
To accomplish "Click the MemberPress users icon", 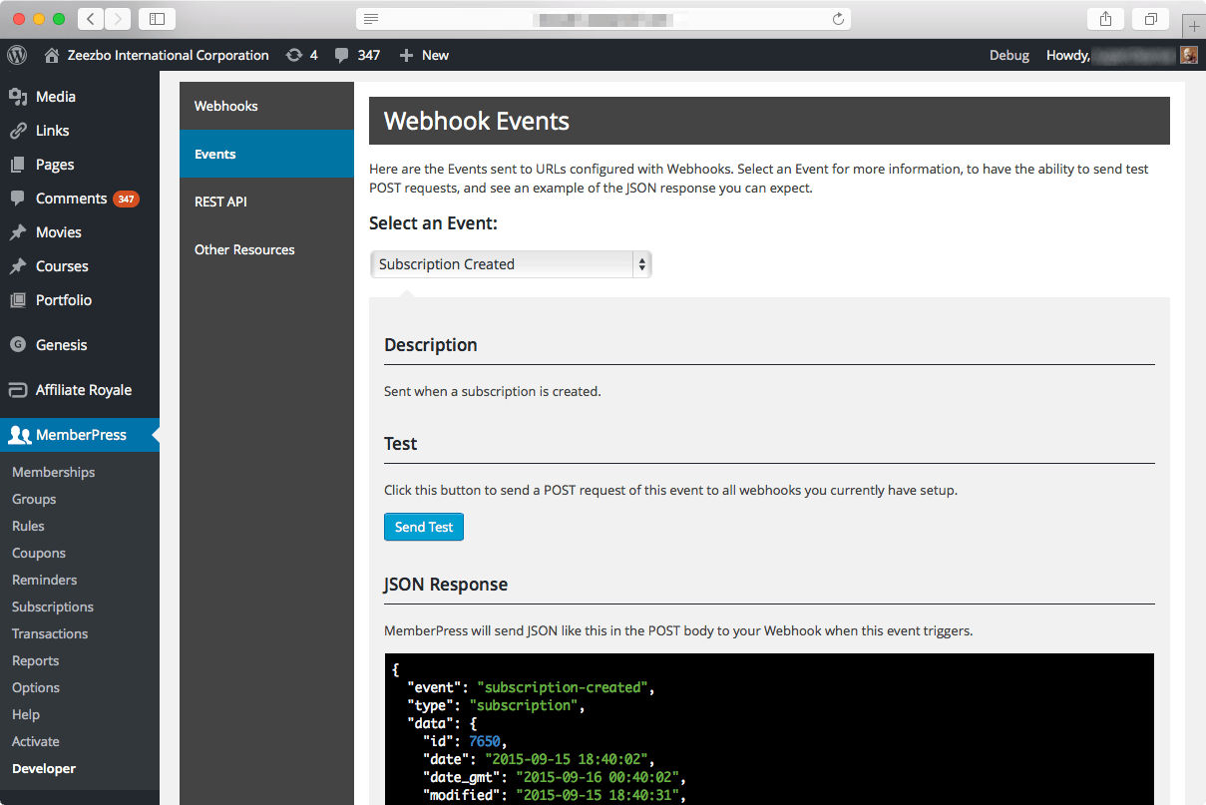I will [19, 435].
